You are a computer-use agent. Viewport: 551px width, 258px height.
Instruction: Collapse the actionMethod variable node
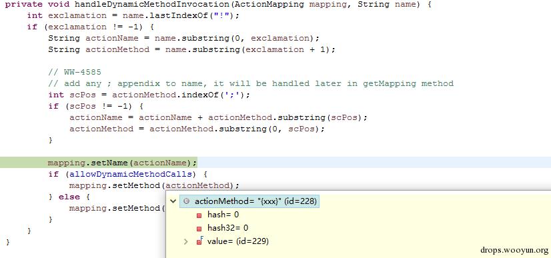click(173, 201)
